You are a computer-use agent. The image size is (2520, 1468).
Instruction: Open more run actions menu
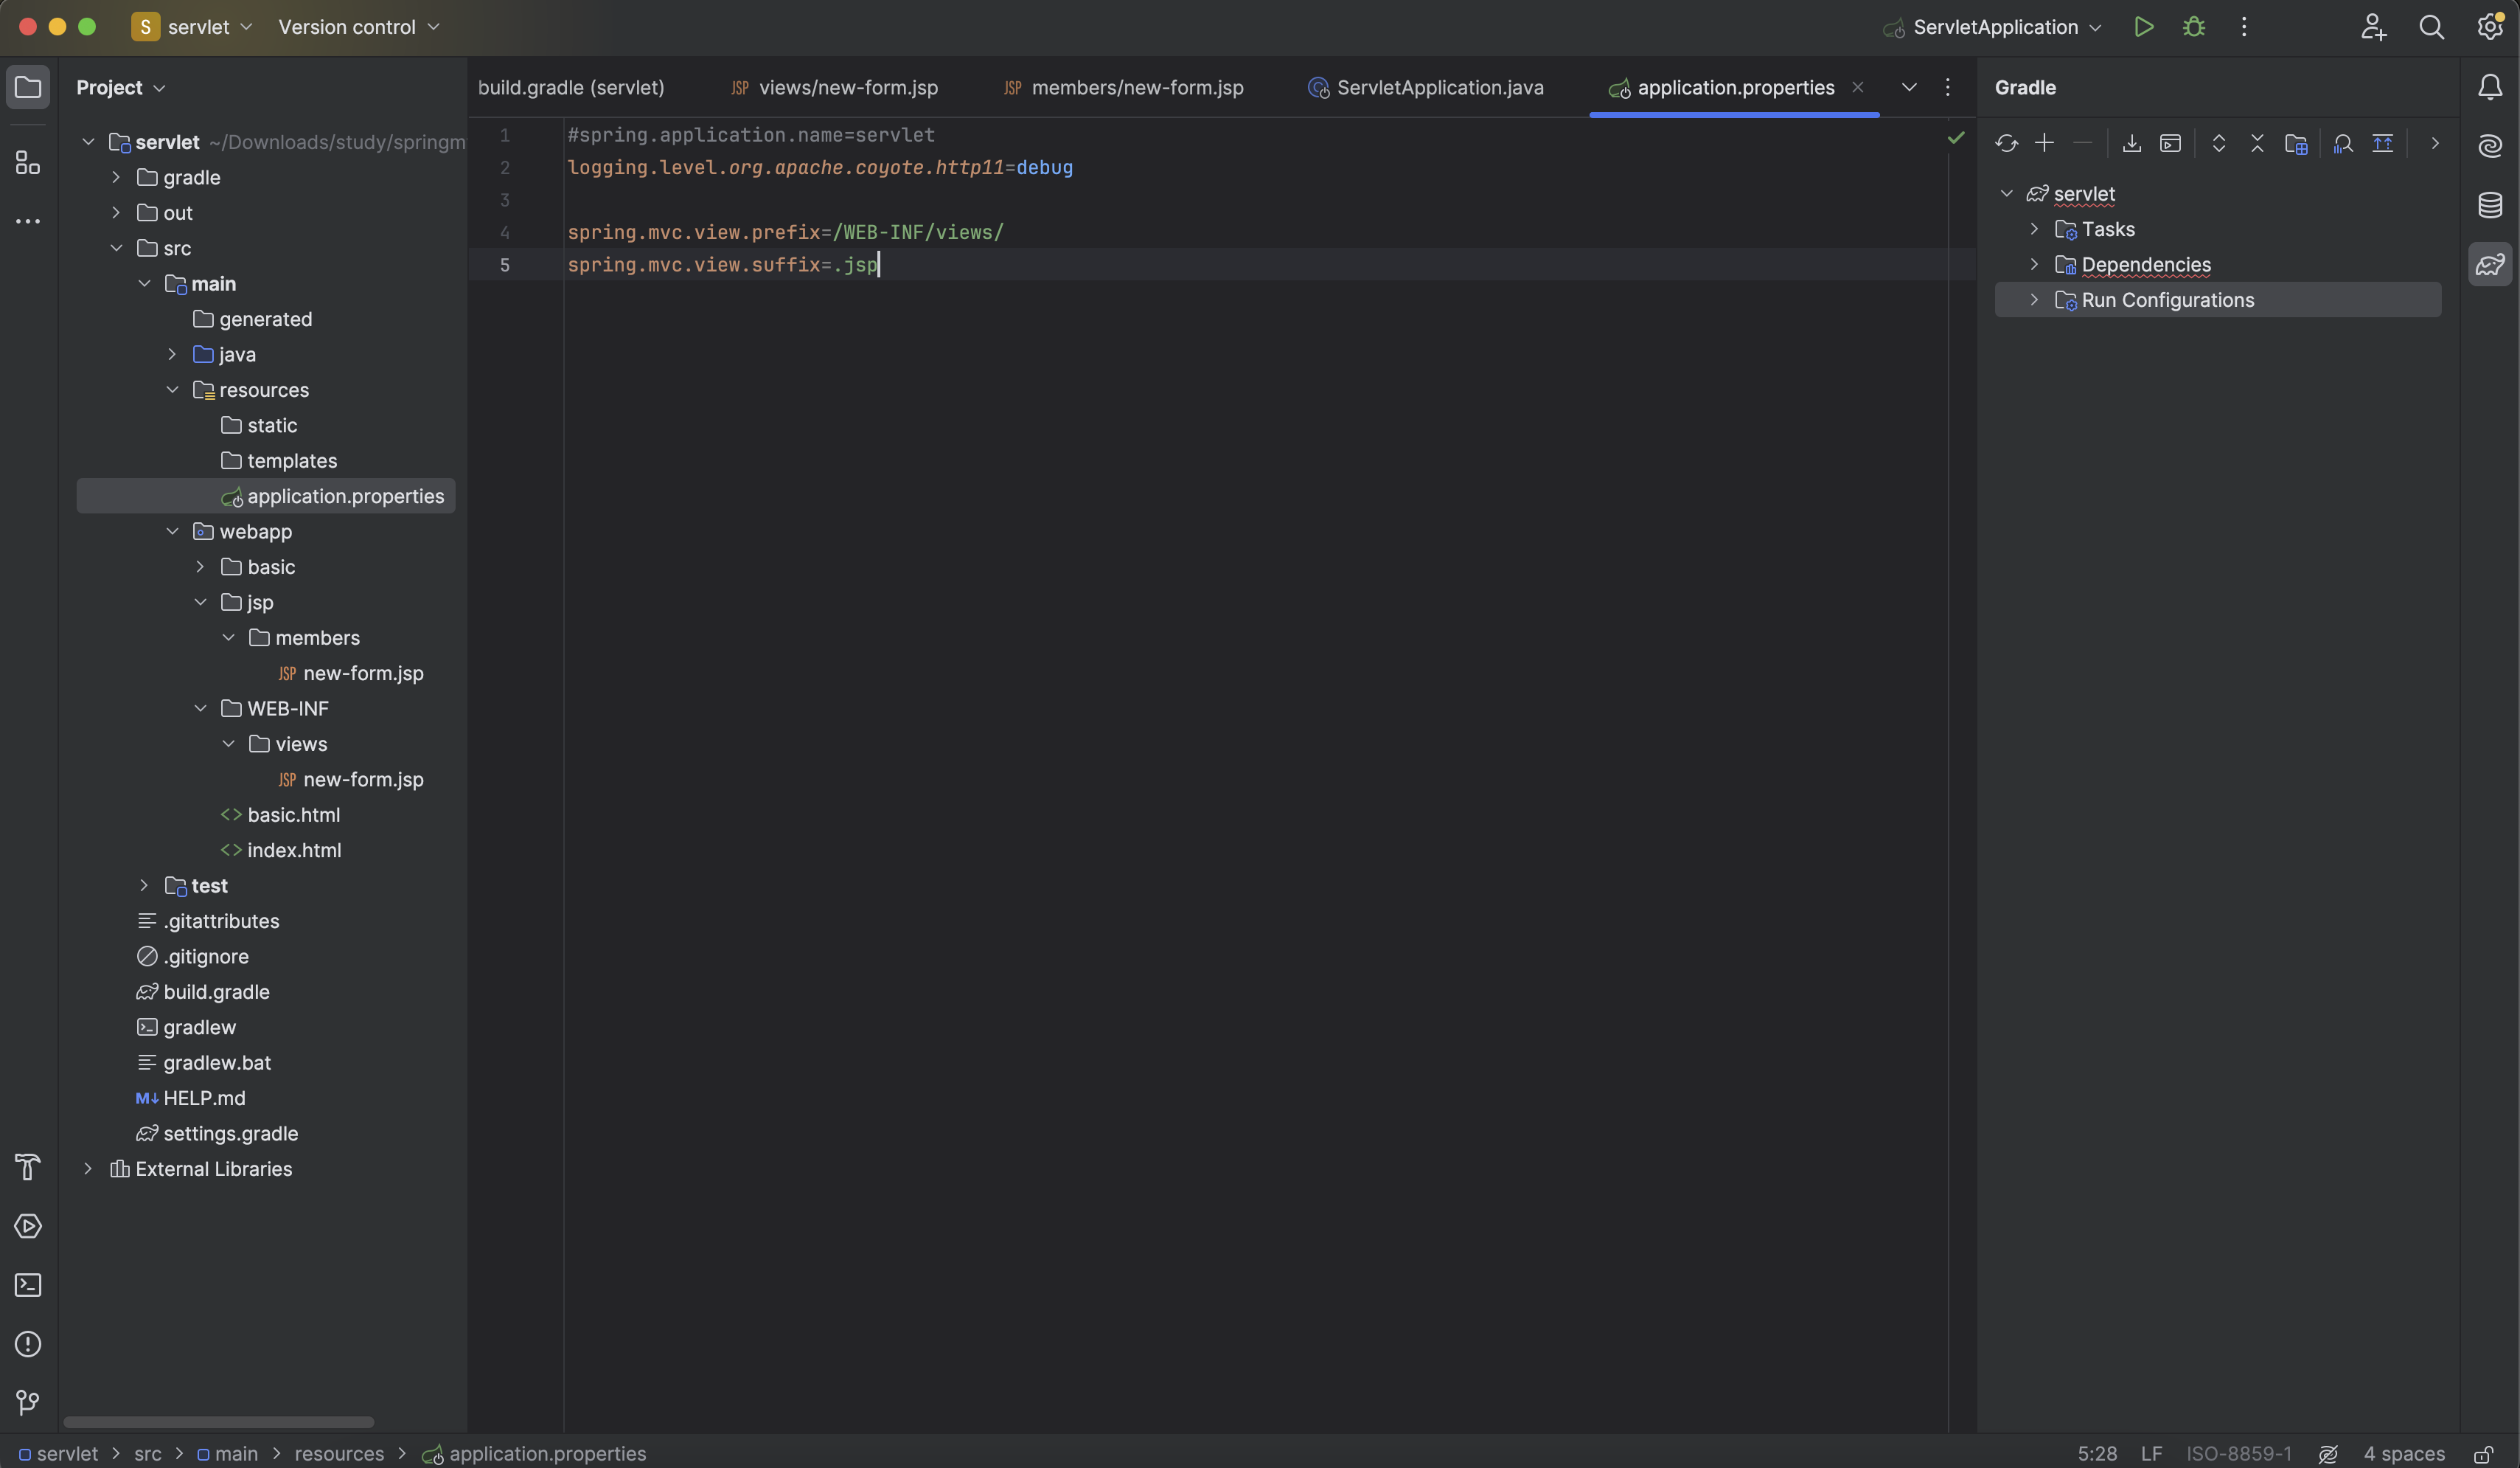point(2244,27)
